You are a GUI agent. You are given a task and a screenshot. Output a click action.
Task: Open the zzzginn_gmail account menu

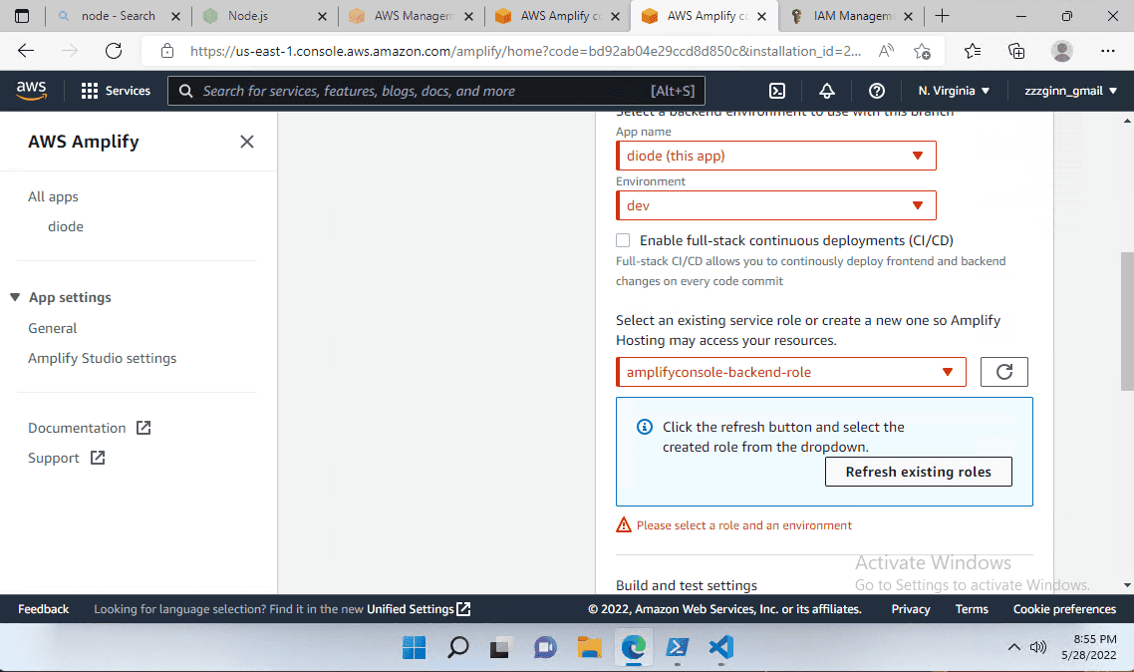click(1070, 91)
